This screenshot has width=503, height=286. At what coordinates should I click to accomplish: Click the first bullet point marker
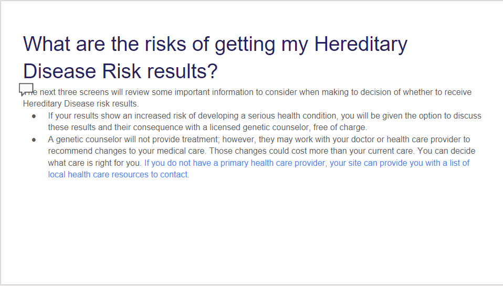pyautogui.click(x=34, y=116)
